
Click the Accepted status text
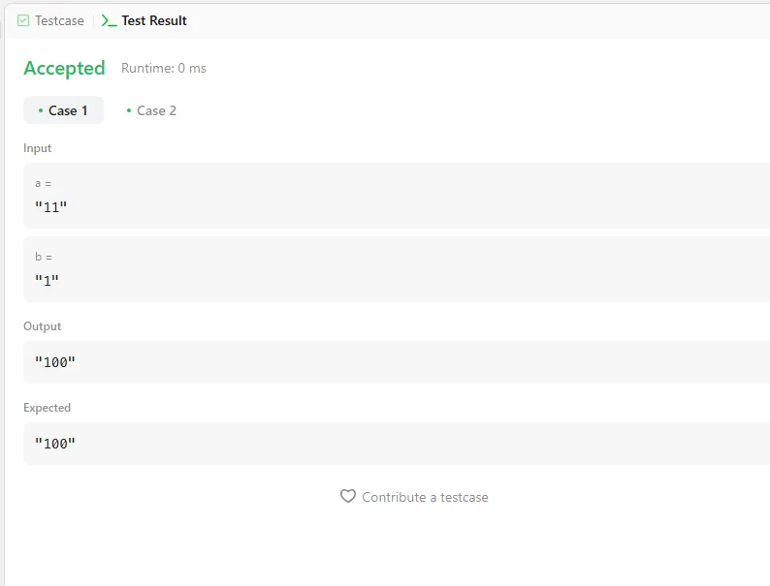[64, 68]
